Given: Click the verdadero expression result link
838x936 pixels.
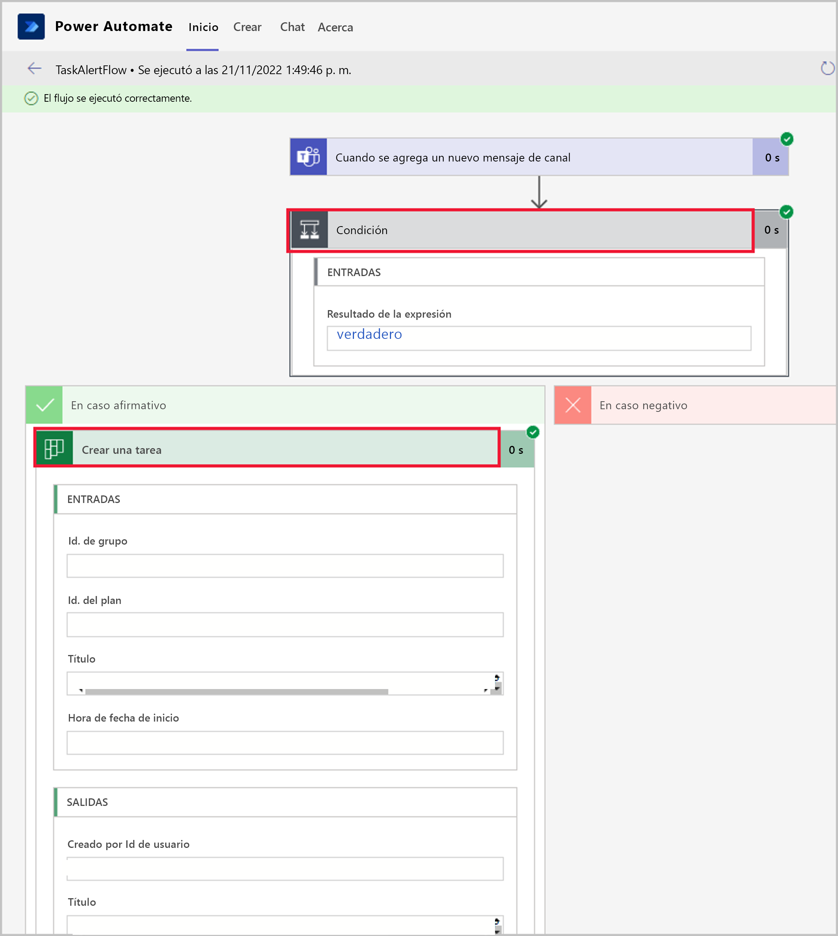Looking at the screenshot, I should point(369,334).
